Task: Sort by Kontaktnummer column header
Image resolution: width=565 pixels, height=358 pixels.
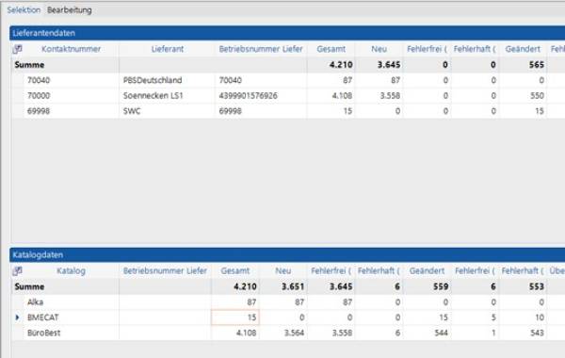Action: pyautogui.click(x=71, y=49)
